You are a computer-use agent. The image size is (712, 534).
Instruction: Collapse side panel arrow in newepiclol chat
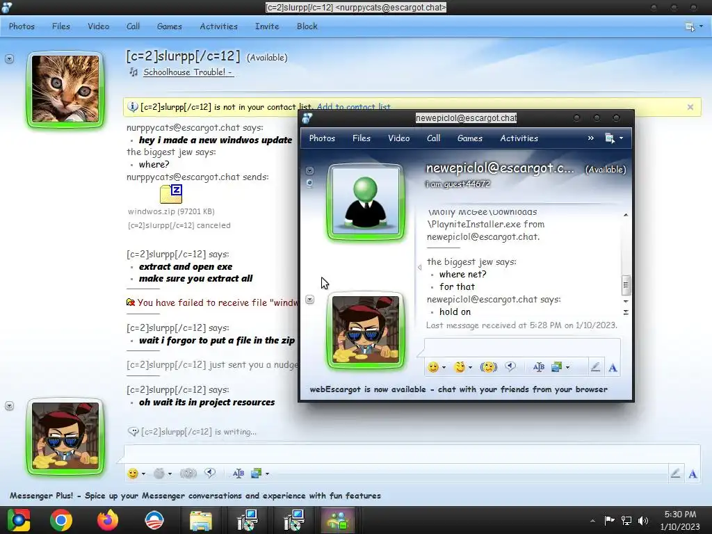click(x=419, y=268)
